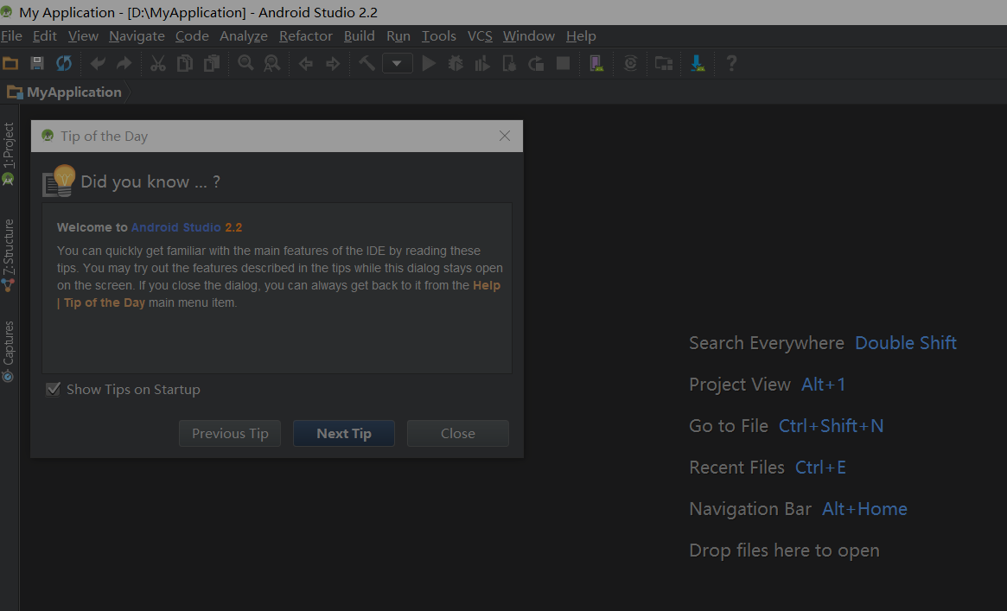Open the Code menu
1007x611 pixels.
192,36
